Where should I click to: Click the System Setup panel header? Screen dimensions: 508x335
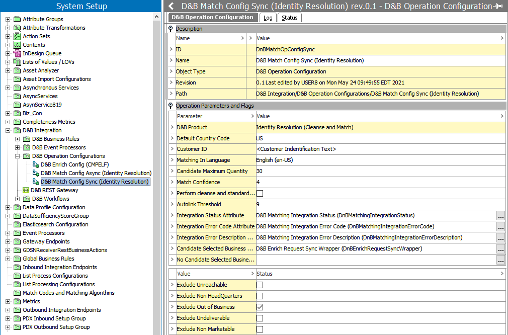pos(80,6)
